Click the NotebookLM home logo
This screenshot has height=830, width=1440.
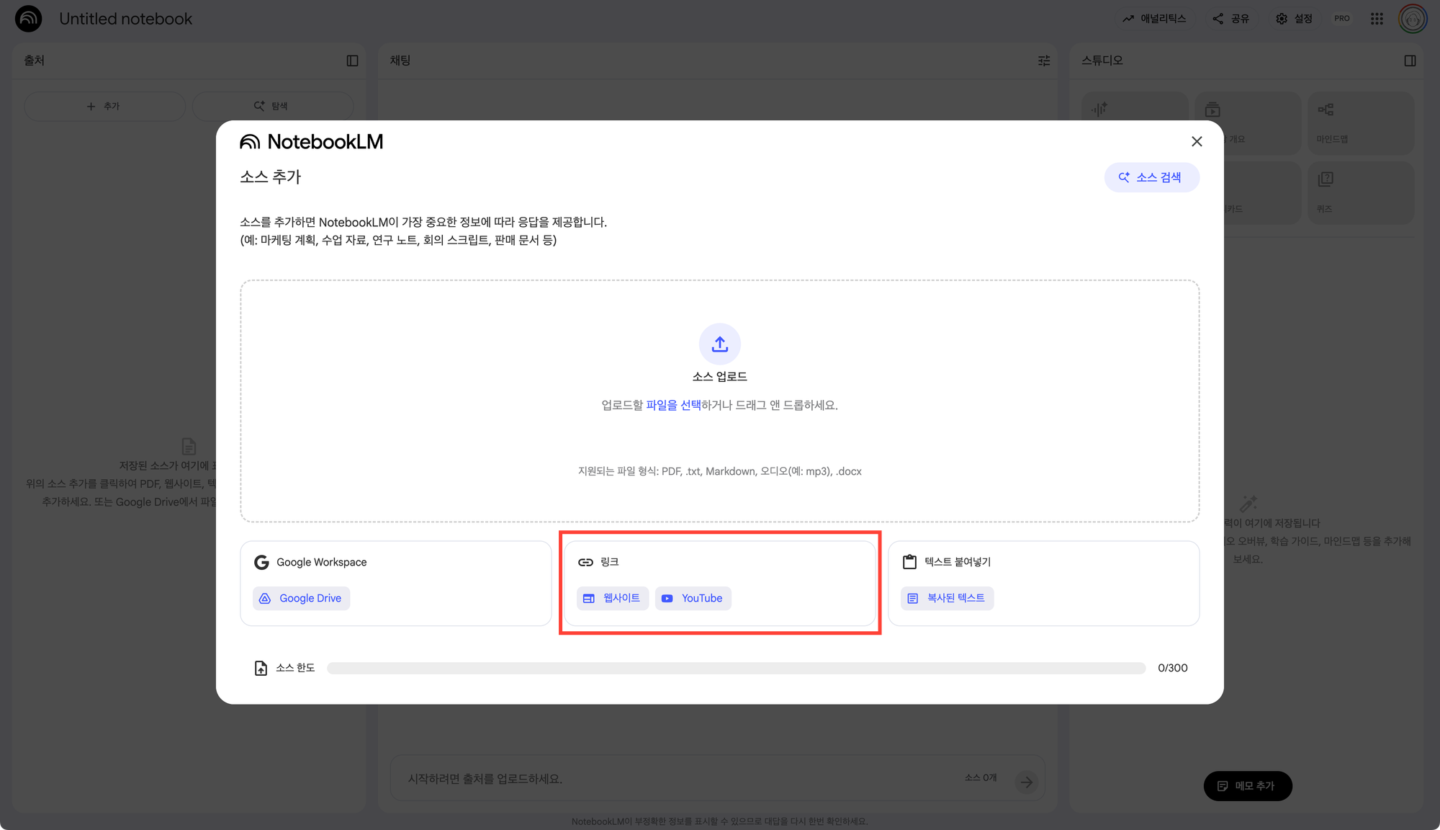pos(29,19)
